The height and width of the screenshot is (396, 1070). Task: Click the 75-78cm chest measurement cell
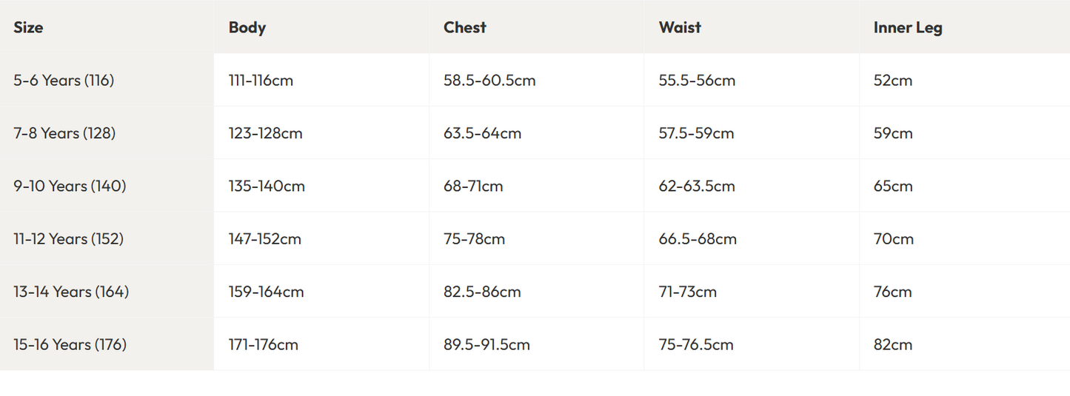click(x=474, y=239)
